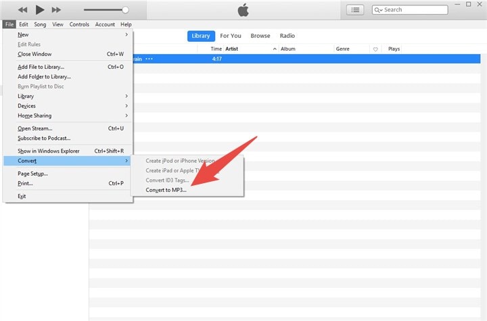This screenshot has height=321, width=487.
Task: Expand the New submenu
Action: (x=68, y=34)
